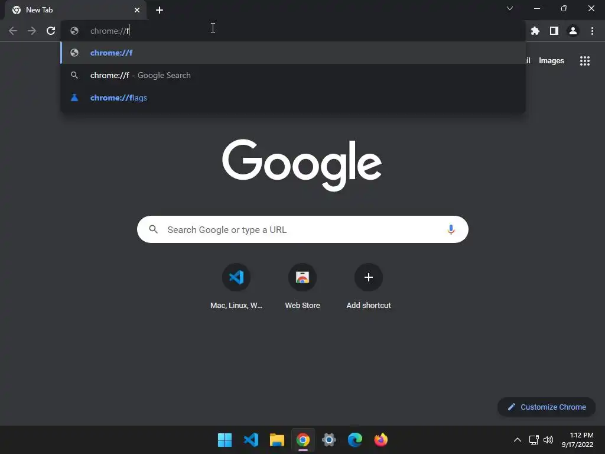Open a new tab with plus button
The height and width of the screenshot is (454, 605).
click(x=160, y=10)
